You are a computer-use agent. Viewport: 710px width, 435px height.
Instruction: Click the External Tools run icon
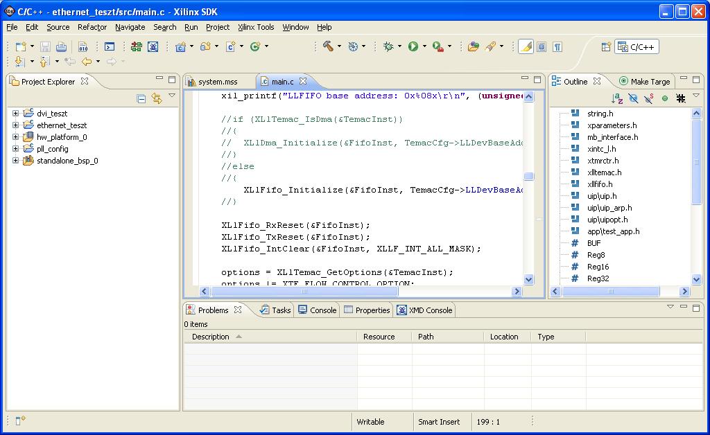click(438, 46)
